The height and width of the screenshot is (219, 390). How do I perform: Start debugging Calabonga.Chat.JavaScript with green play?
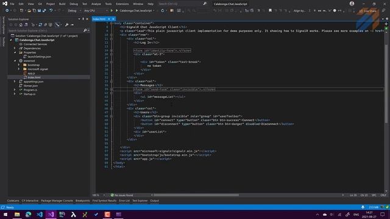click(x=116, y=11)
